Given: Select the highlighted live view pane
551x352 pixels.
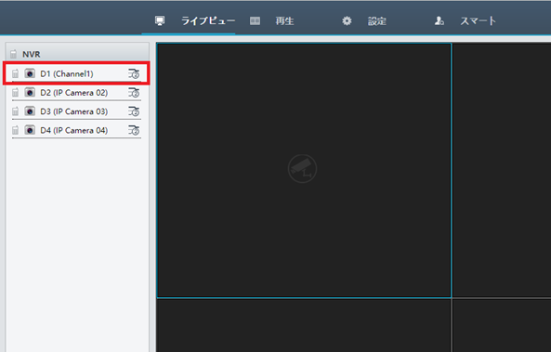Looking at the screenshot, I should pyautogui.click(x=304, y=170).
